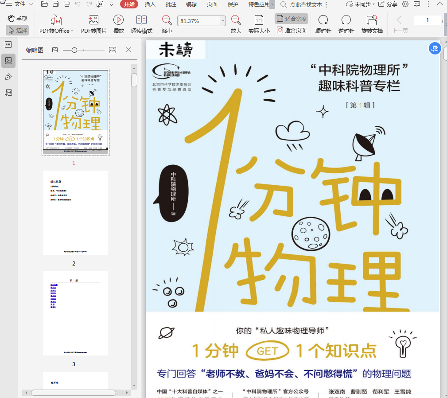Switch to the 插入 tab
This screenshot has width=447, height=398.
coord(150,4)
